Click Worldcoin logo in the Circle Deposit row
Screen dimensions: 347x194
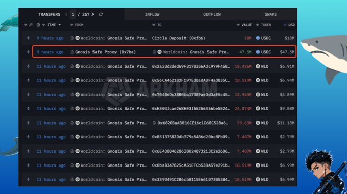[78, 38]
